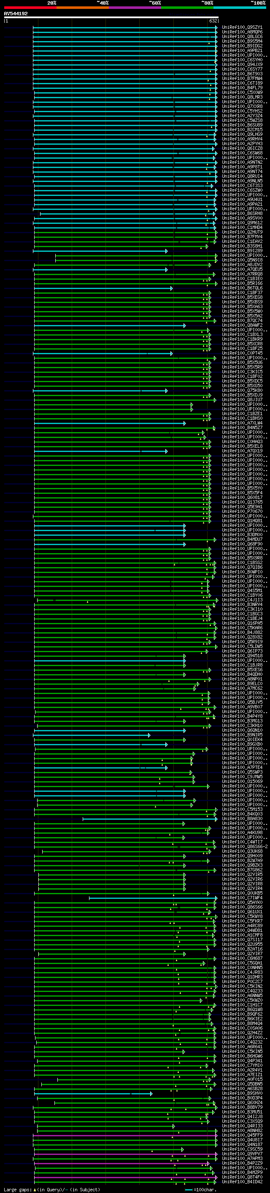The height and width of the screenshot is (1193, 270).
Task: Open hit UniRef100_Q1HQ81
Action: click(242, 521)
